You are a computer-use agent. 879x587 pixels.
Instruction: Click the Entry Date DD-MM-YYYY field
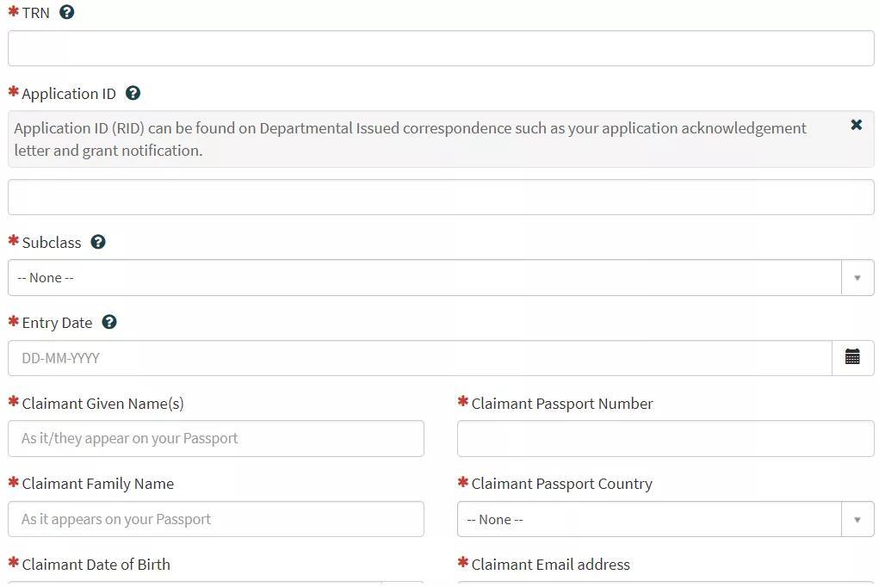click(x=420, y=358)
